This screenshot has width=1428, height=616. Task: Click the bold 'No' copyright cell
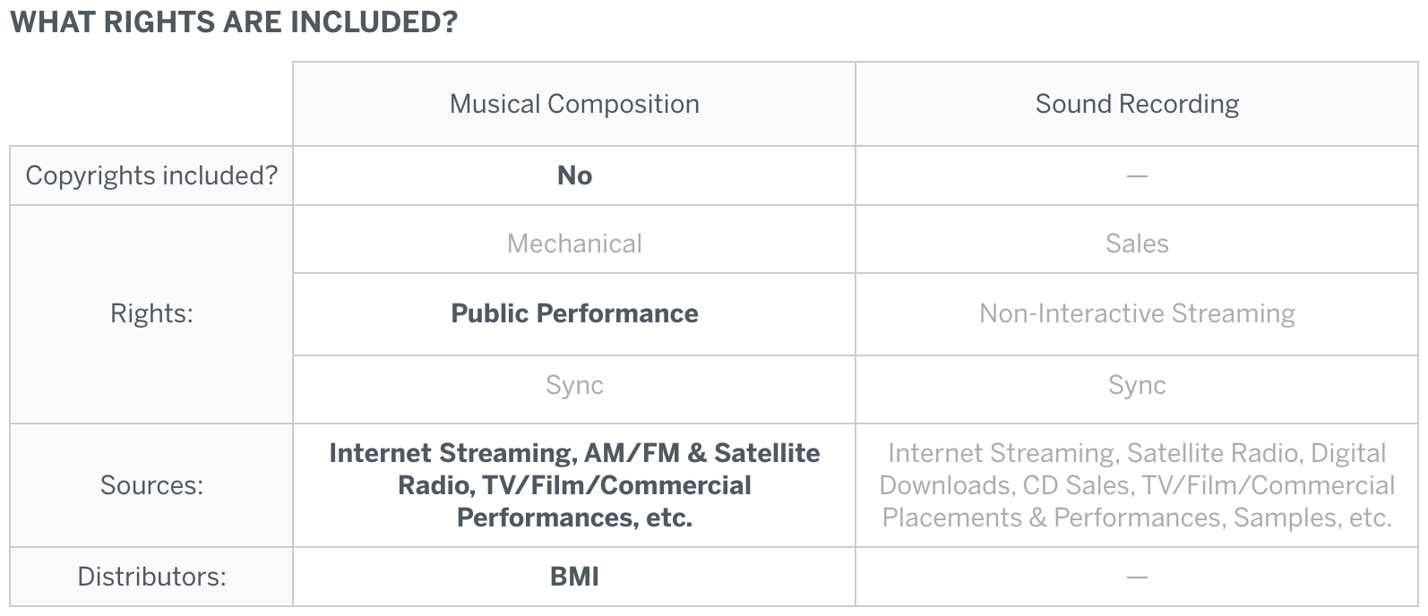pyautogui.click(x=574, y=175)
